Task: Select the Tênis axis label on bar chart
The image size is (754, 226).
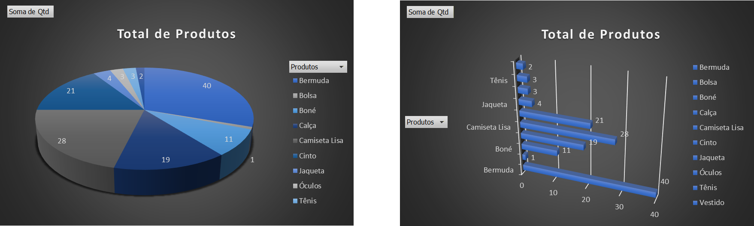Action: click(499, 80)
